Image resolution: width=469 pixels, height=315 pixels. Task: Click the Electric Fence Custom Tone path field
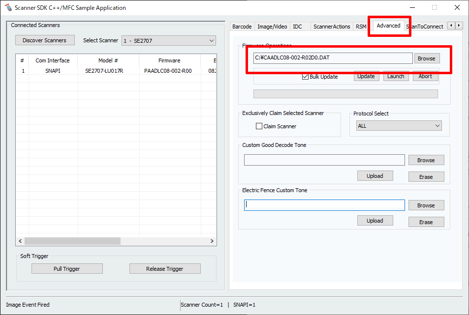pyautogui.click(x=324, y=205)
